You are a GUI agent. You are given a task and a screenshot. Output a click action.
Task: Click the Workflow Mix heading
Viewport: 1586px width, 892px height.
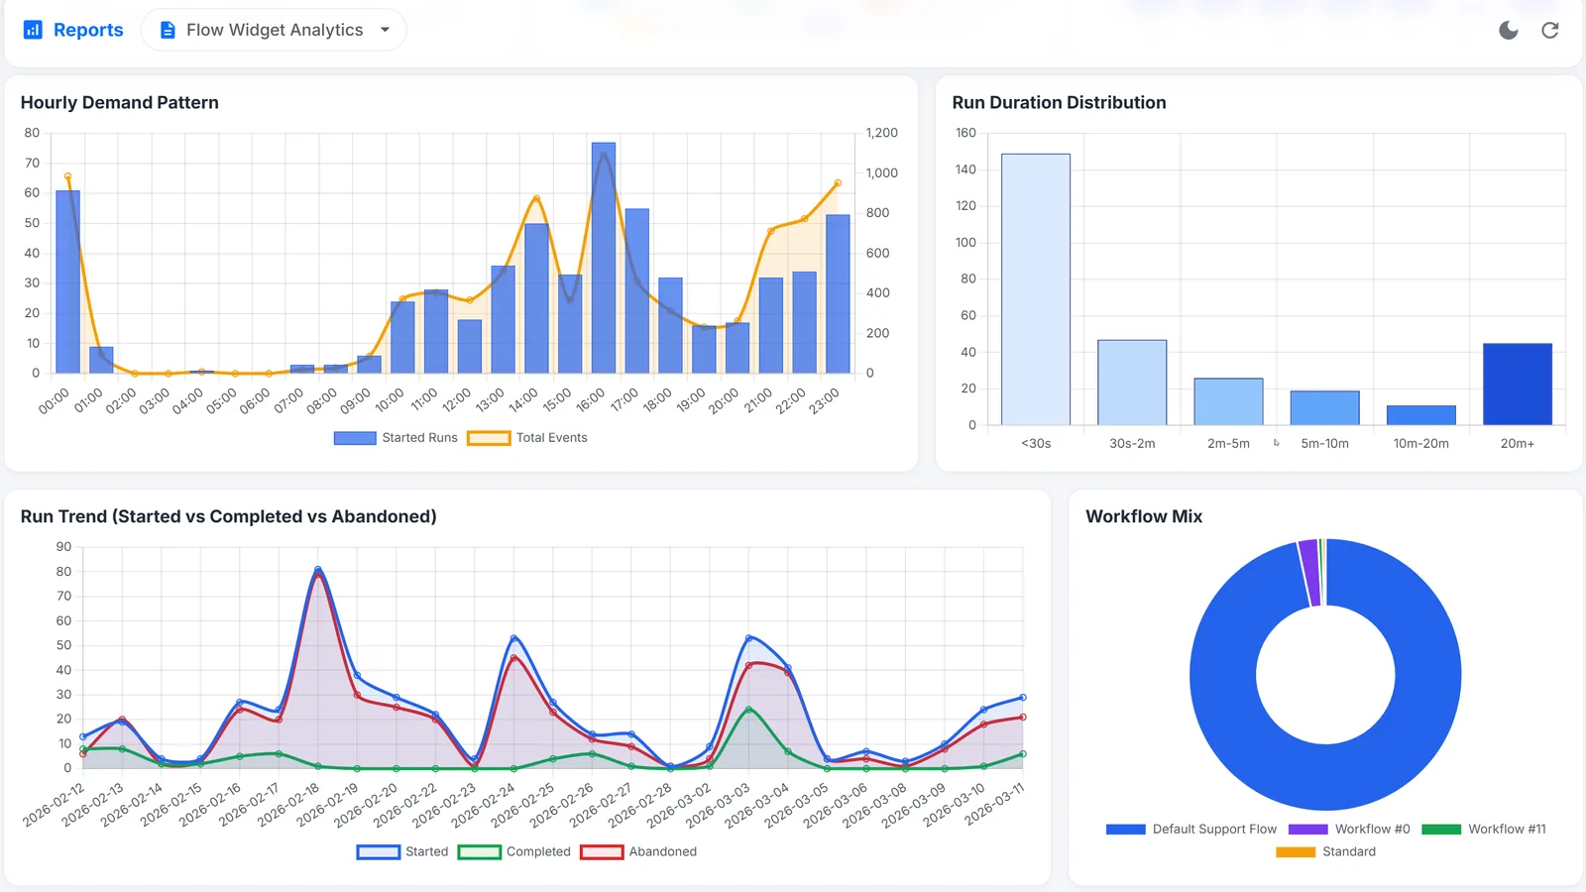pos(1144,516)
